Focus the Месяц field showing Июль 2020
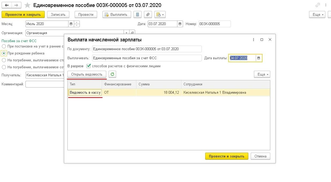331x182 pixels. click(47, 24)
